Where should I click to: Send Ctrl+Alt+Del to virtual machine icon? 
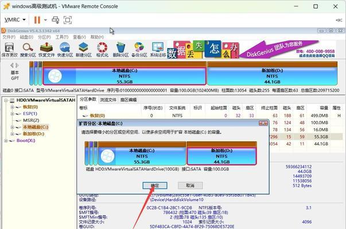tap(56, 20)
